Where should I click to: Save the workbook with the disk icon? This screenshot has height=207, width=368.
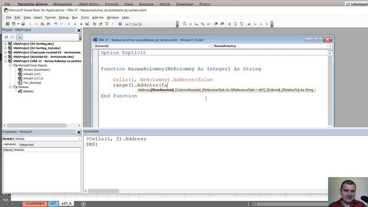click(x=23, y=24)
